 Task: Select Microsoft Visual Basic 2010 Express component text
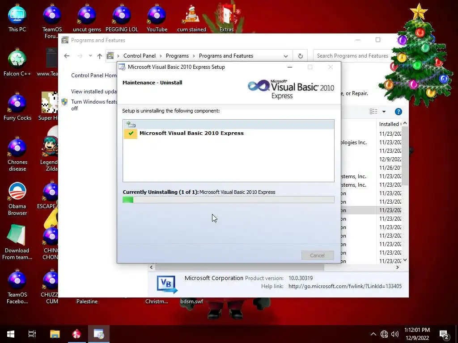(191, 133)
